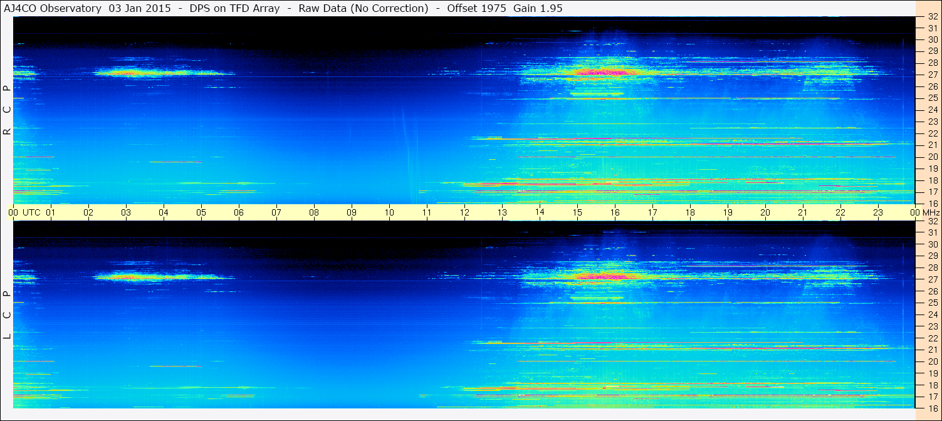Select 27 MHz label on upper frequency scale
942x421 pixels.
[932, 75]
